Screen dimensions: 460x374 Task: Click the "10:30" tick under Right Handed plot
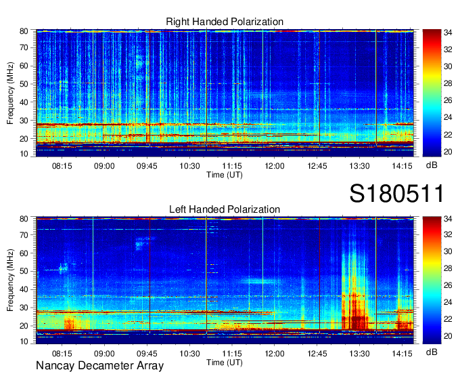coord(189,166)
